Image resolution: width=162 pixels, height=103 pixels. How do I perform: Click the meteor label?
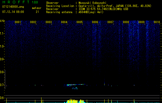(37, 8)
